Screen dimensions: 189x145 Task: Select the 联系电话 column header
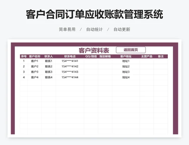[70, 56]
